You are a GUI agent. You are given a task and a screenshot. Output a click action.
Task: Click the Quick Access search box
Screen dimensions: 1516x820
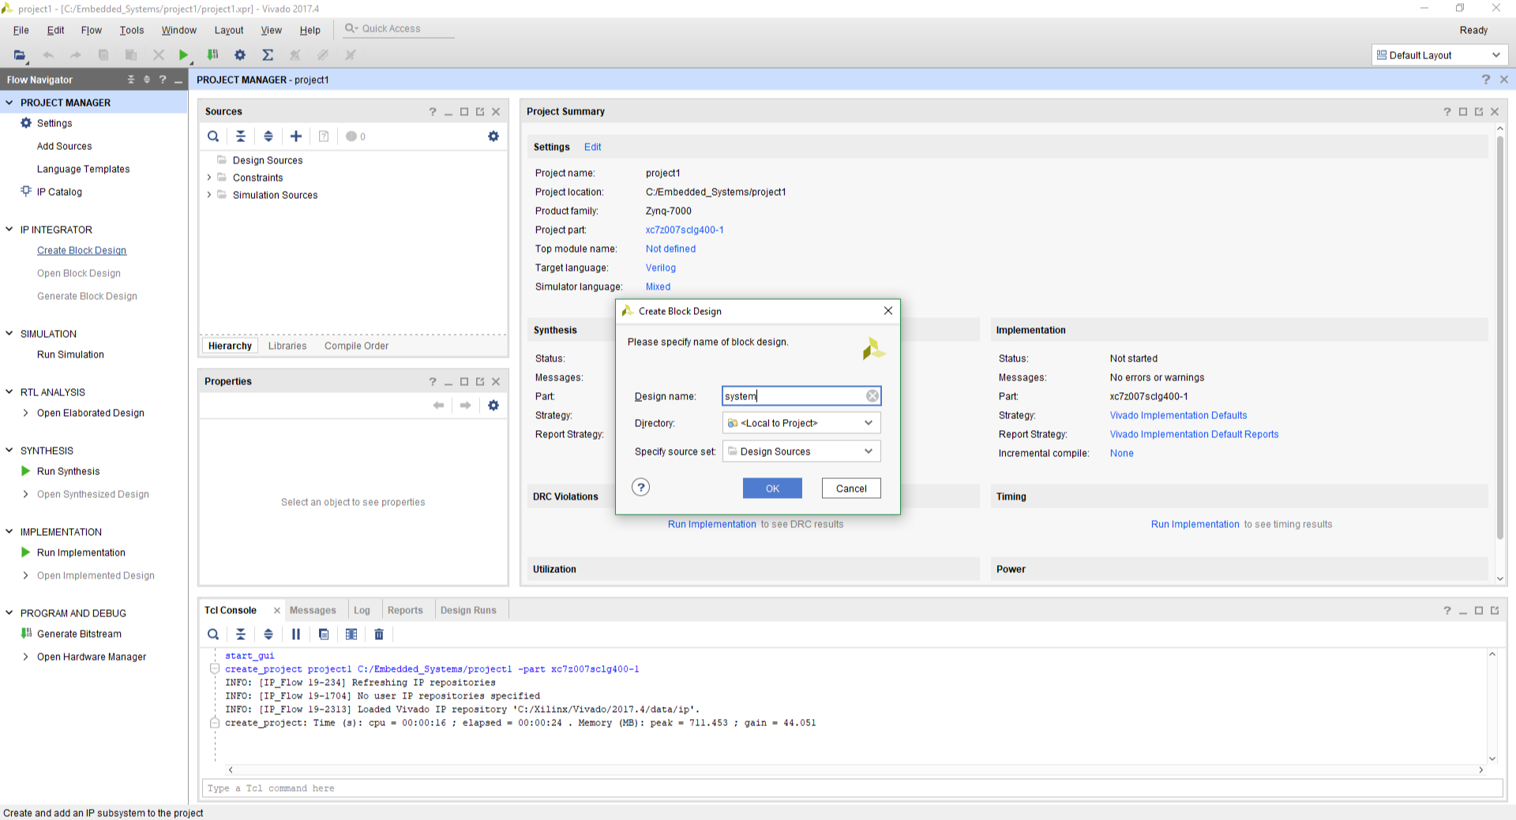399,29
